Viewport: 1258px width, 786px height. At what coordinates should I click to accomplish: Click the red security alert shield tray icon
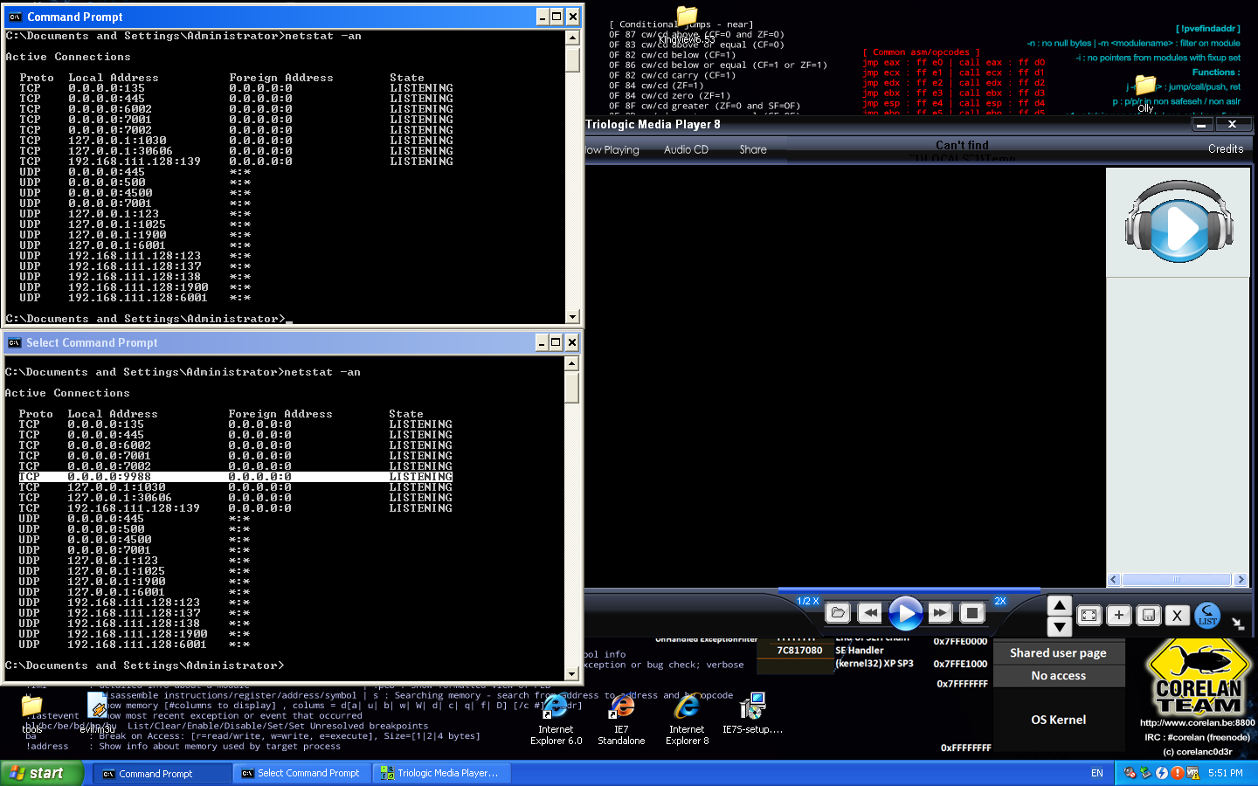click(1177, 773)
